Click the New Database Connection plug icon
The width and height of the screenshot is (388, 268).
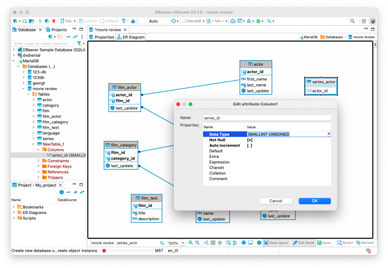[15, 21]
